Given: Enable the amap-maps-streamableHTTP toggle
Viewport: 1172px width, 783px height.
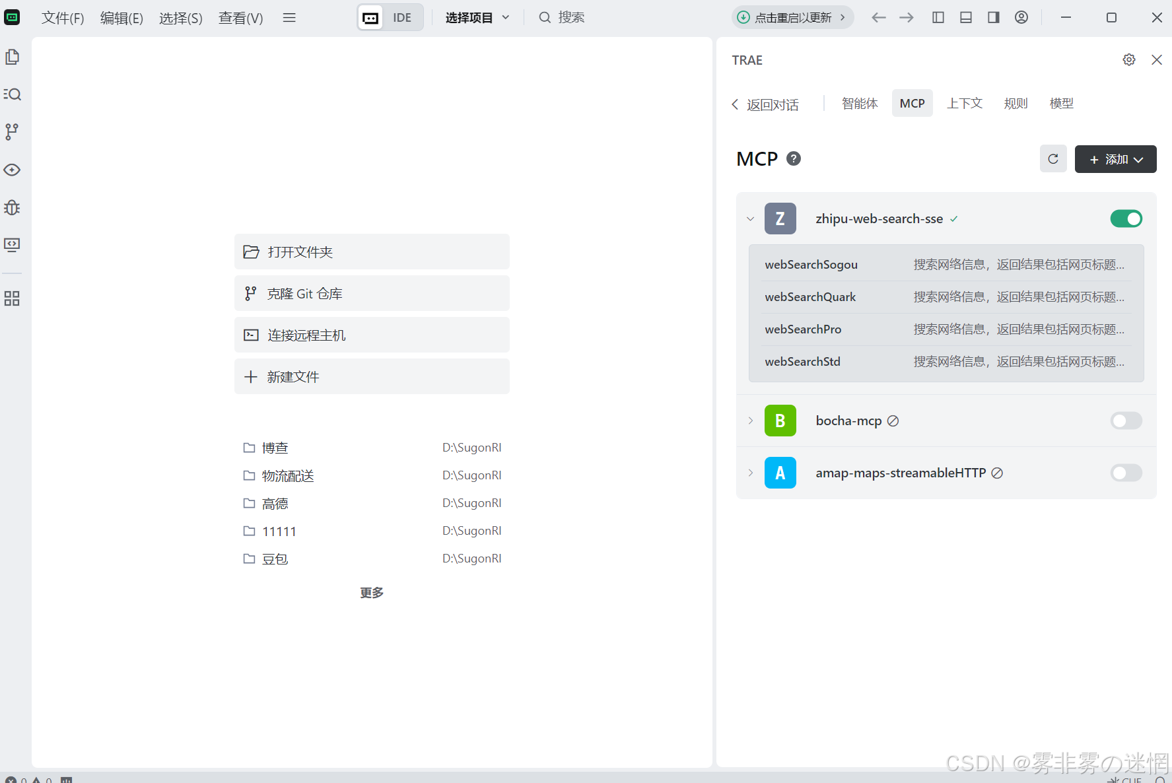Looking at the screenshot, I should pyautogui.click(x=1126, y=473).
